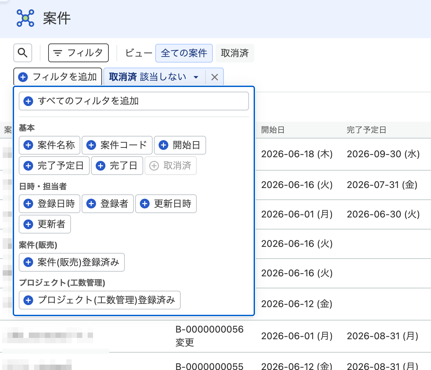Screen dimensions: 431x370
Task: Add 案件(販売)登録済み filter
Action: coord(72,262)
